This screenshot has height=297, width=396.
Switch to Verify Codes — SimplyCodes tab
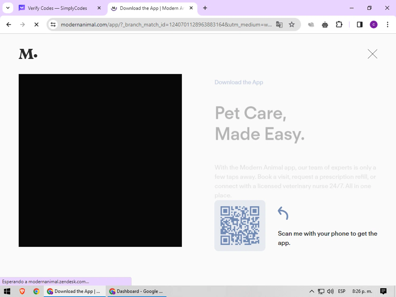57,8
